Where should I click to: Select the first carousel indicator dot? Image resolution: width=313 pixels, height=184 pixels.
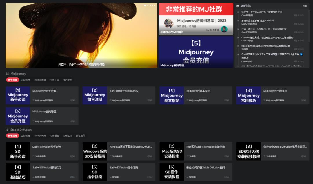145,6
